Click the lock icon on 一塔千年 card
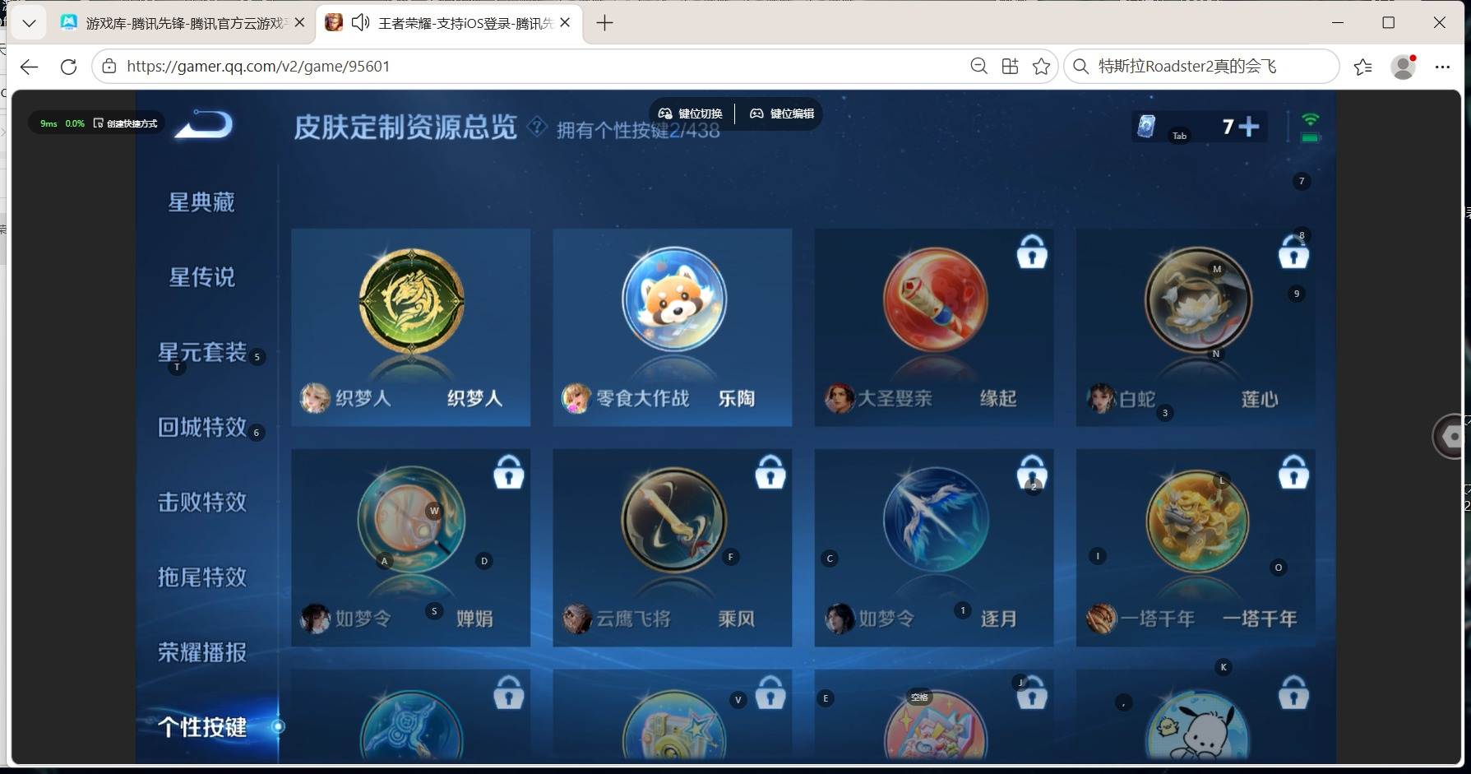Image resolution: width=1471 pixels, height=774 pixels. [x=1293, y=472]
